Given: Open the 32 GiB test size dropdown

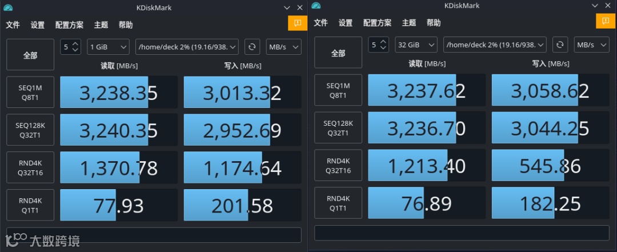Looking at the screenshot, I should pyautogui.click(x=416, y=45).
